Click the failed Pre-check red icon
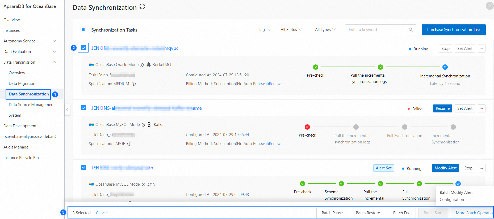The width and height of the screenshot is (494, 219). 307,127
